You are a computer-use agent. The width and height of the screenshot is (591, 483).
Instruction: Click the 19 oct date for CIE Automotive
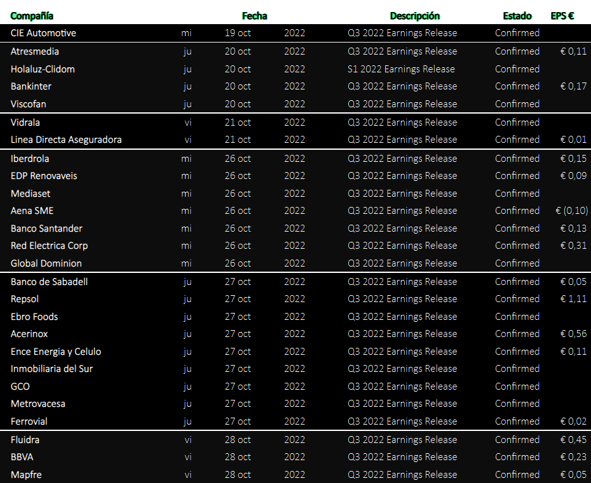tap(238, 33)
